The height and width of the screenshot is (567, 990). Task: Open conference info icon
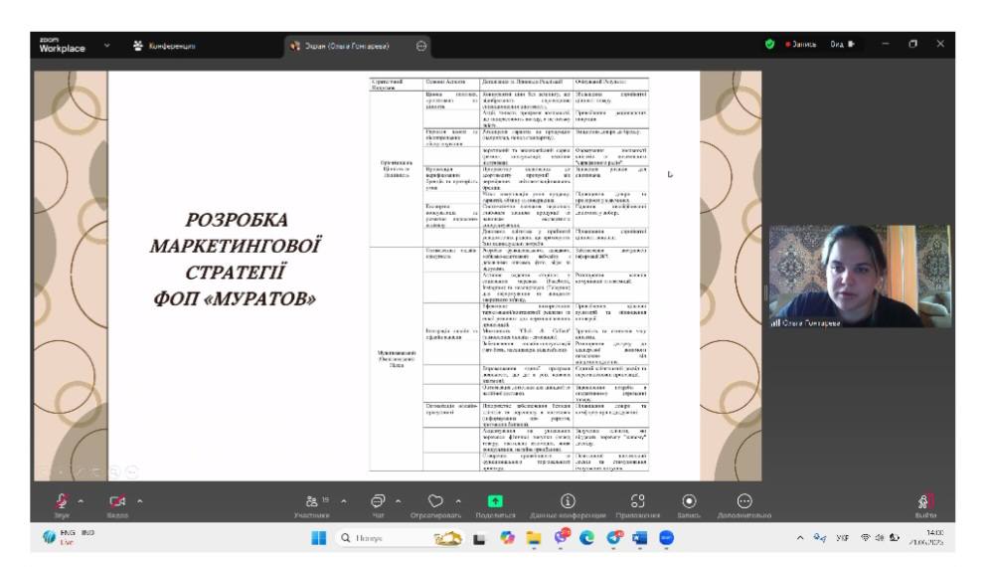568,501
